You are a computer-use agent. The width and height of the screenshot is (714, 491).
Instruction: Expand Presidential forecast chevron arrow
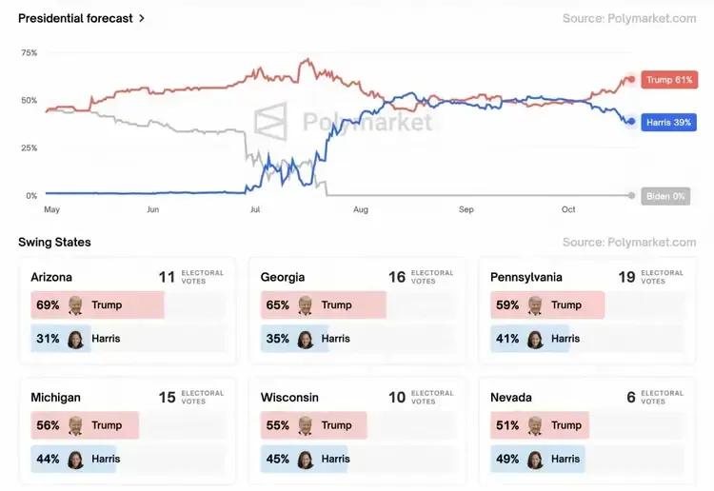[x=142, y=18]
